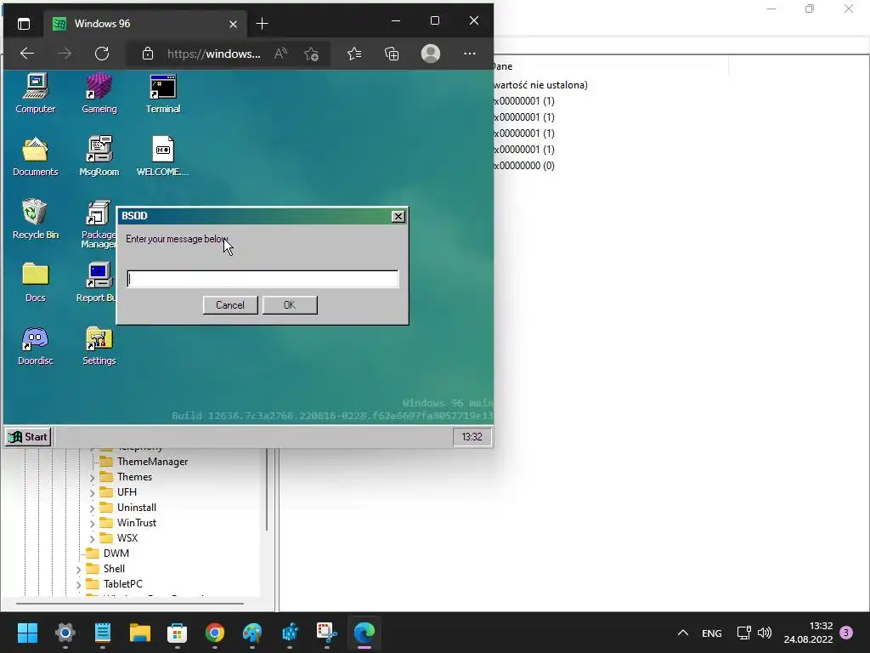Screen dimensions: 870x653
Task: Refresh the Windows 96 page
Action: coord(102,54)
